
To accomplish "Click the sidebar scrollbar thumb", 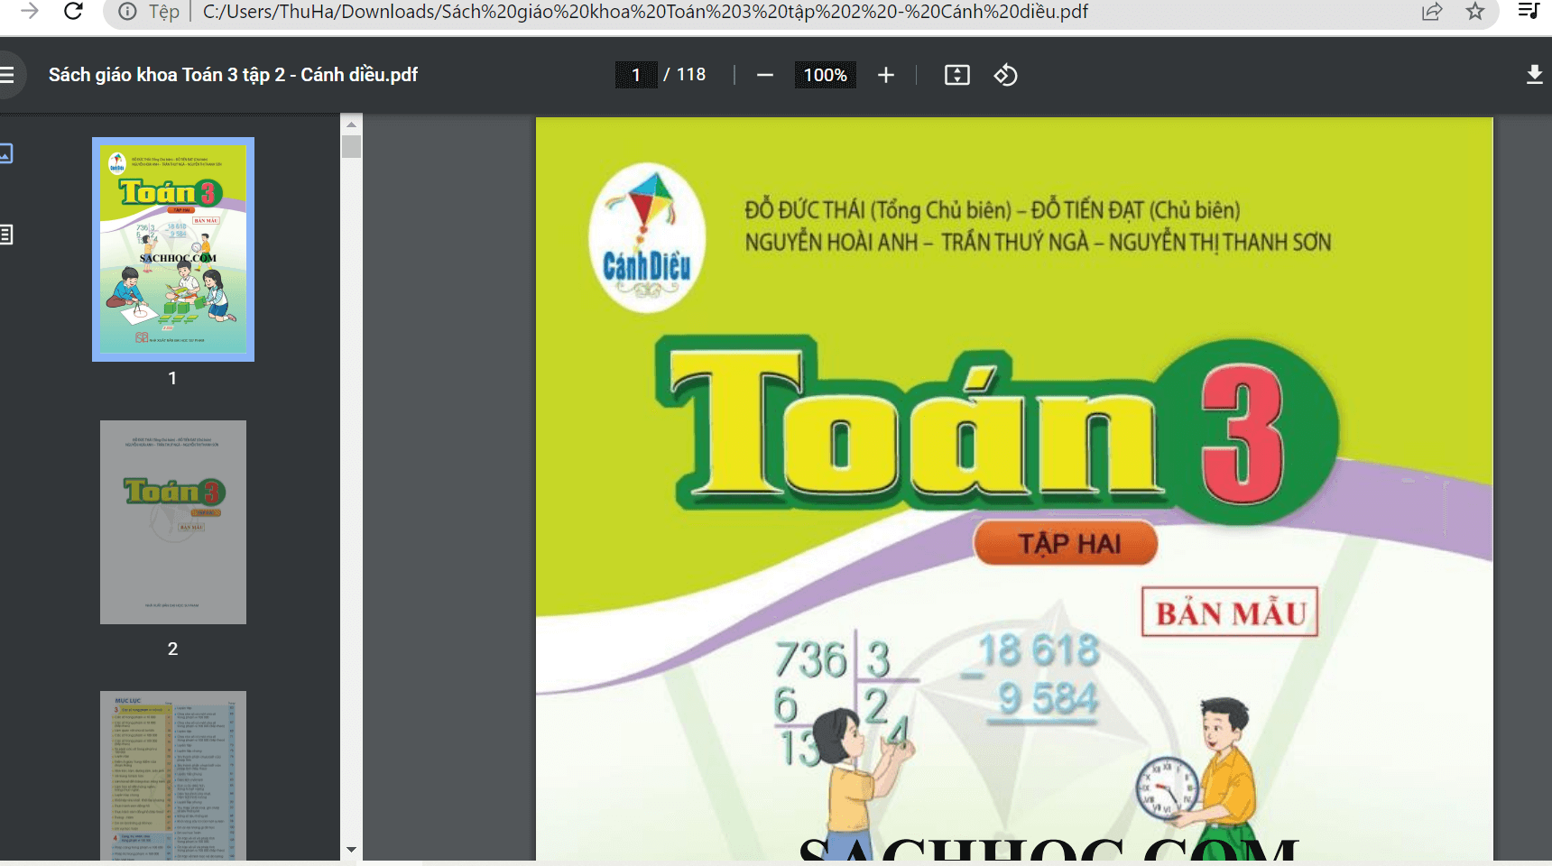I will click(x=351, y=146).
